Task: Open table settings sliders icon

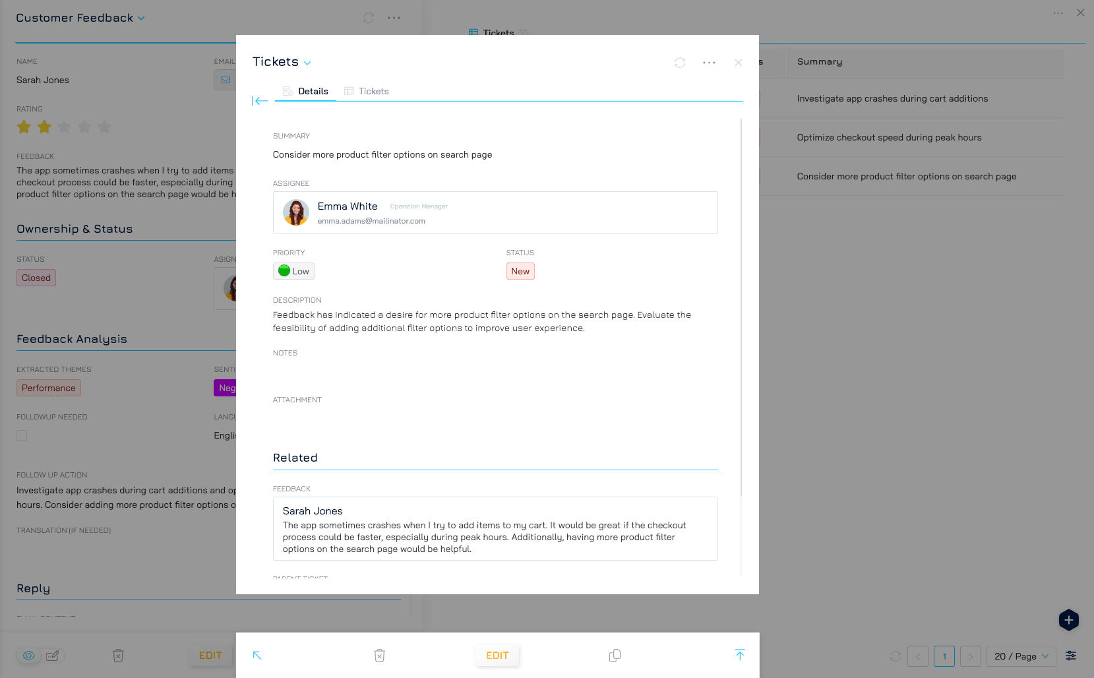Action: pyautogui.click(x=1071, y=656)
